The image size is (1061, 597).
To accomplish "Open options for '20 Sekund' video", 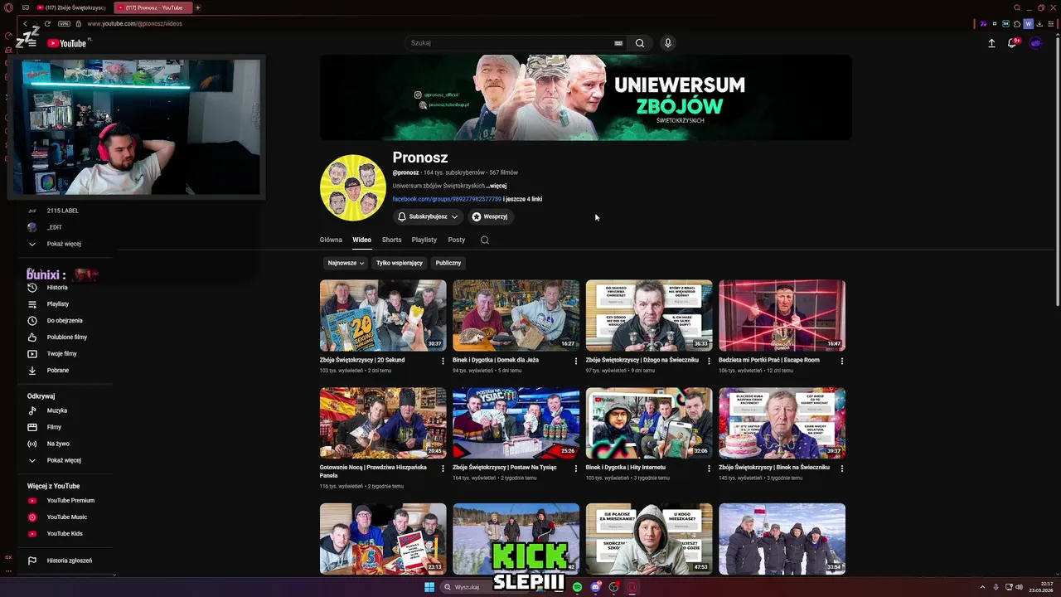I will (x=443, y=361).
